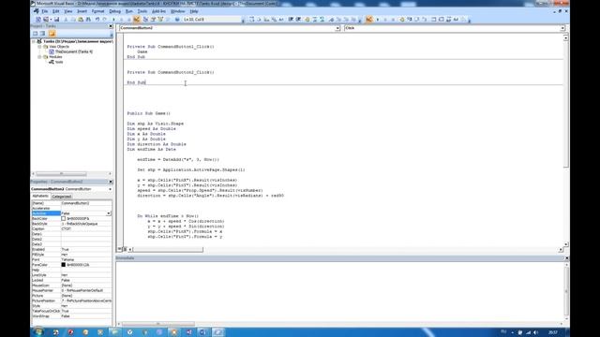Click the Complete Word icon in the Edit toolbar
This screenshot has width=600, height=337.
(281, 19)
